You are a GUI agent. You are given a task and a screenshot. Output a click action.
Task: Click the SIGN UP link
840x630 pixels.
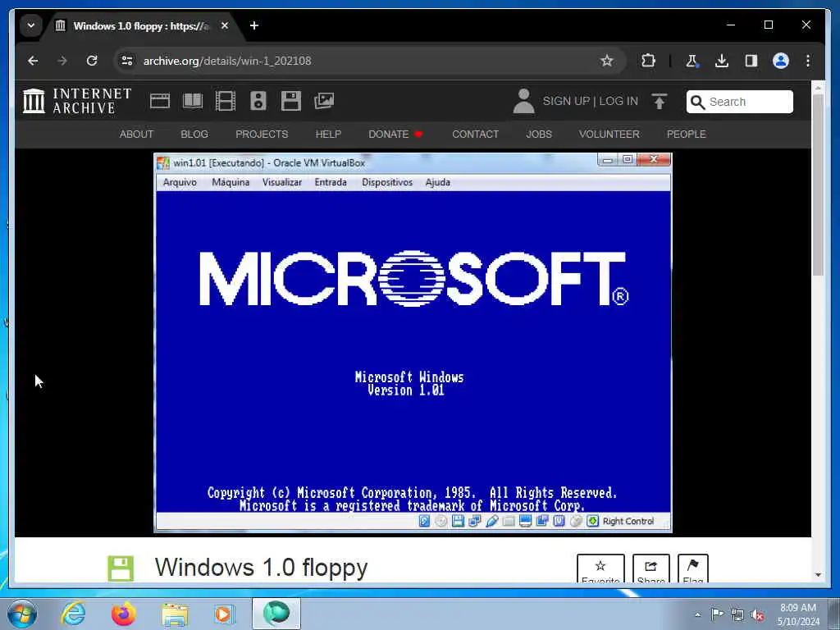[566, 101]
